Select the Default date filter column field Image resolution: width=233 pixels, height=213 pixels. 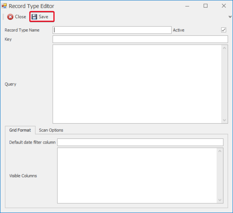tap(140, 142)
